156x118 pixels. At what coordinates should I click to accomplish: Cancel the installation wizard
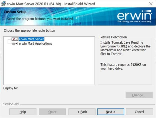[139, 112]
